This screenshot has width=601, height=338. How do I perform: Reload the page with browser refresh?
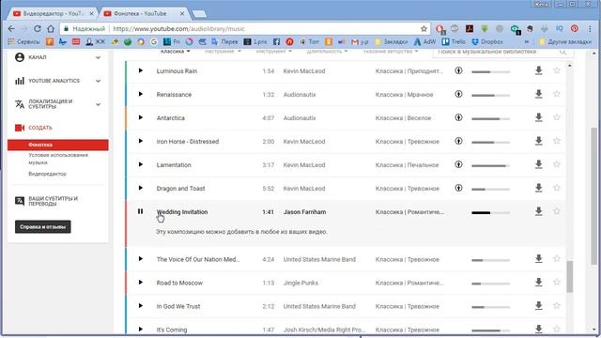38,29
